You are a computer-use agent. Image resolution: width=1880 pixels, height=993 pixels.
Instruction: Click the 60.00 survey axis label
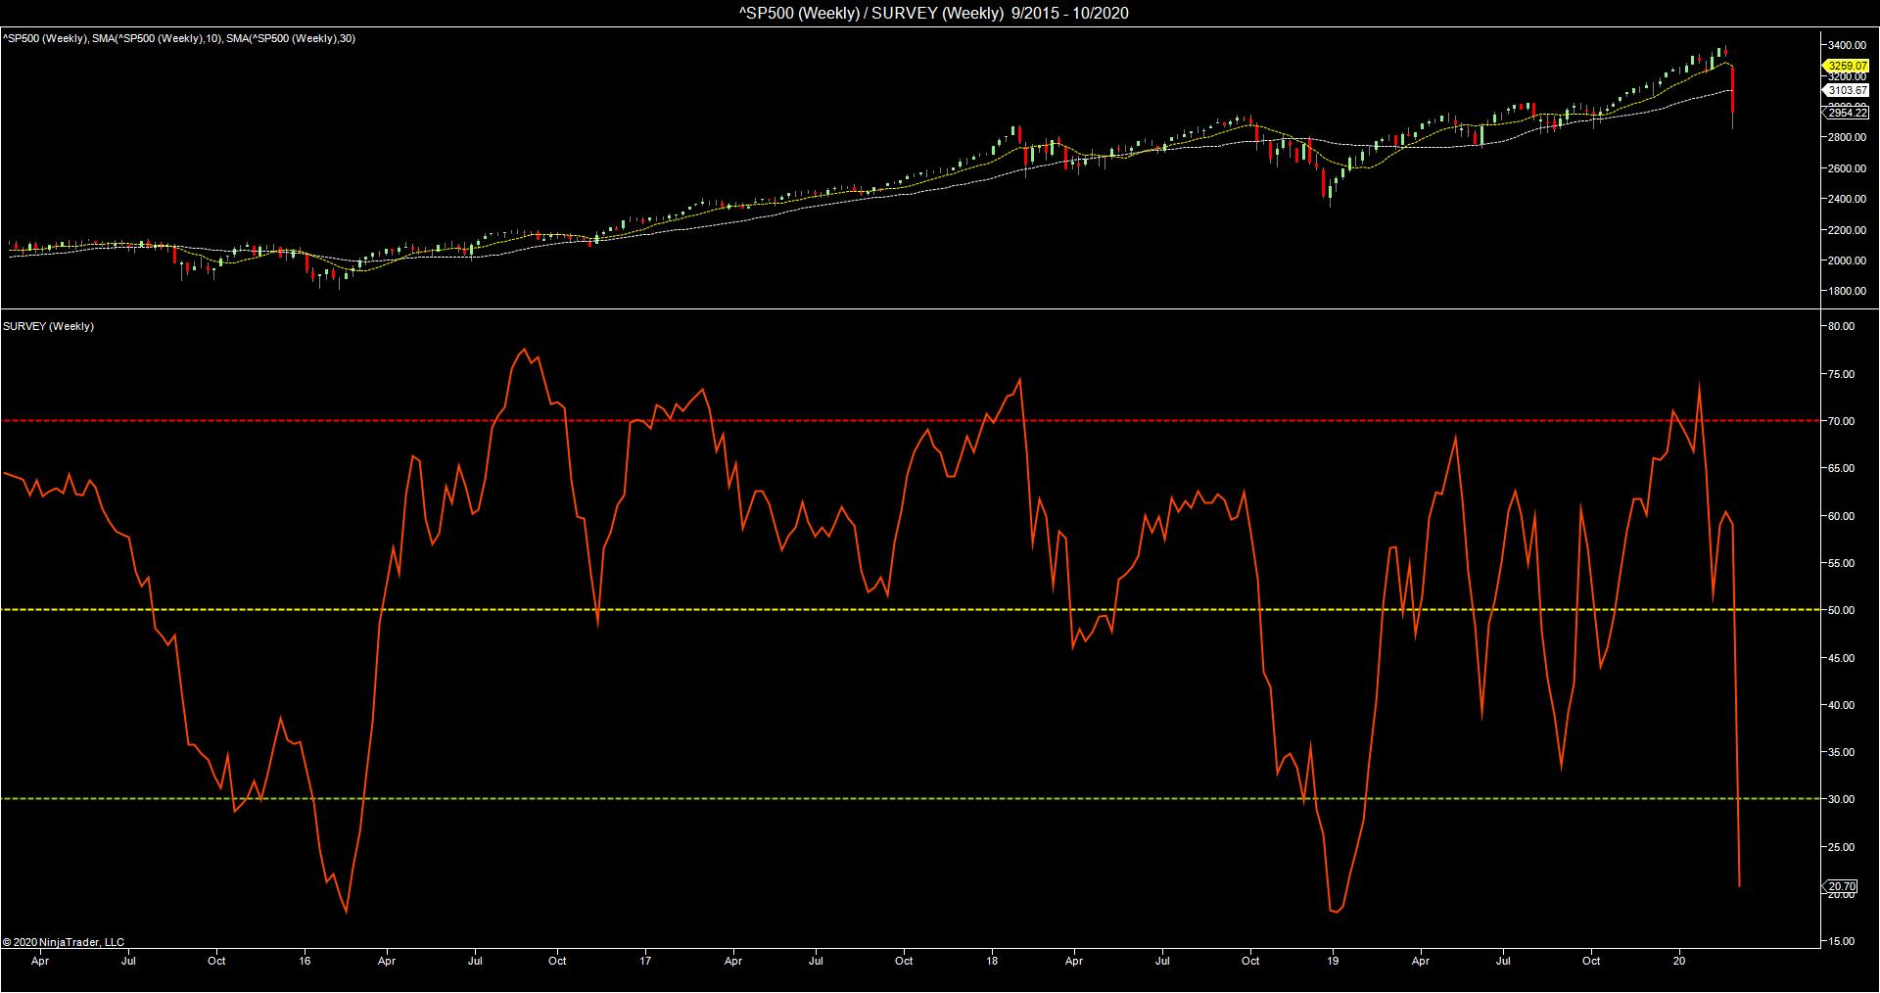tap(1841, 516)
